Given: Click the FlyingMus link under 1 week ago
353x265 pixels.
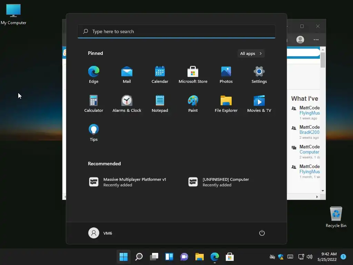Looking at the screenshot, I should tap(310, 113).
